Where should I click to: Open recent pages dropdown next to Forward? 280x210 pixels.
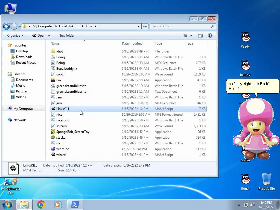[x=19, y=27]
